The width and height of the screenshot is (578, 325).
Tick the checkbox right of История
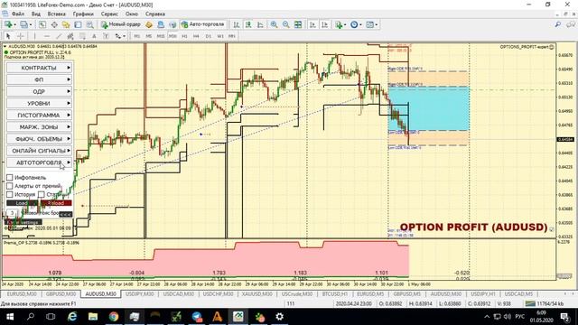[42, 194]
